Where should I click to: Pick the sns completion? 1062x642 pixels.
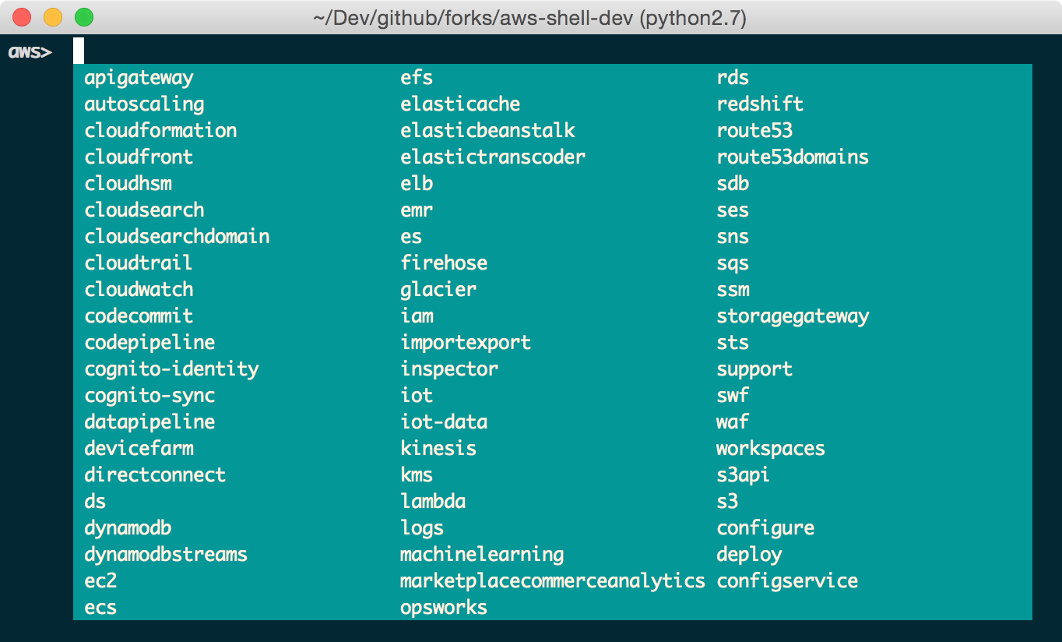733,237
